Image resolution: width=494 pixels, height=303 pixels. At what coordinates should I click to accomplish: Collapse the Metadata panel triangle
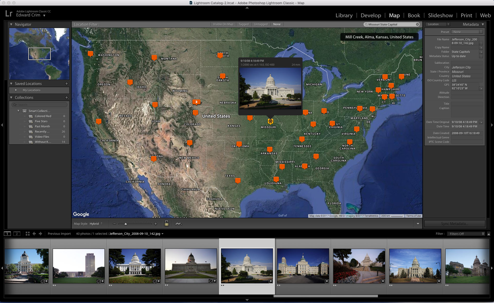coord(483,24)
